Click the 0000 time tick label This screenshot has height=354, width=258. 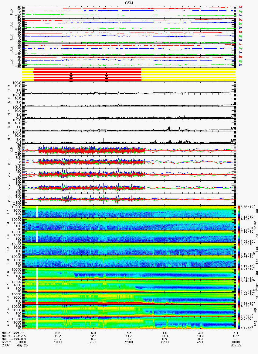[x=236, y=342]
